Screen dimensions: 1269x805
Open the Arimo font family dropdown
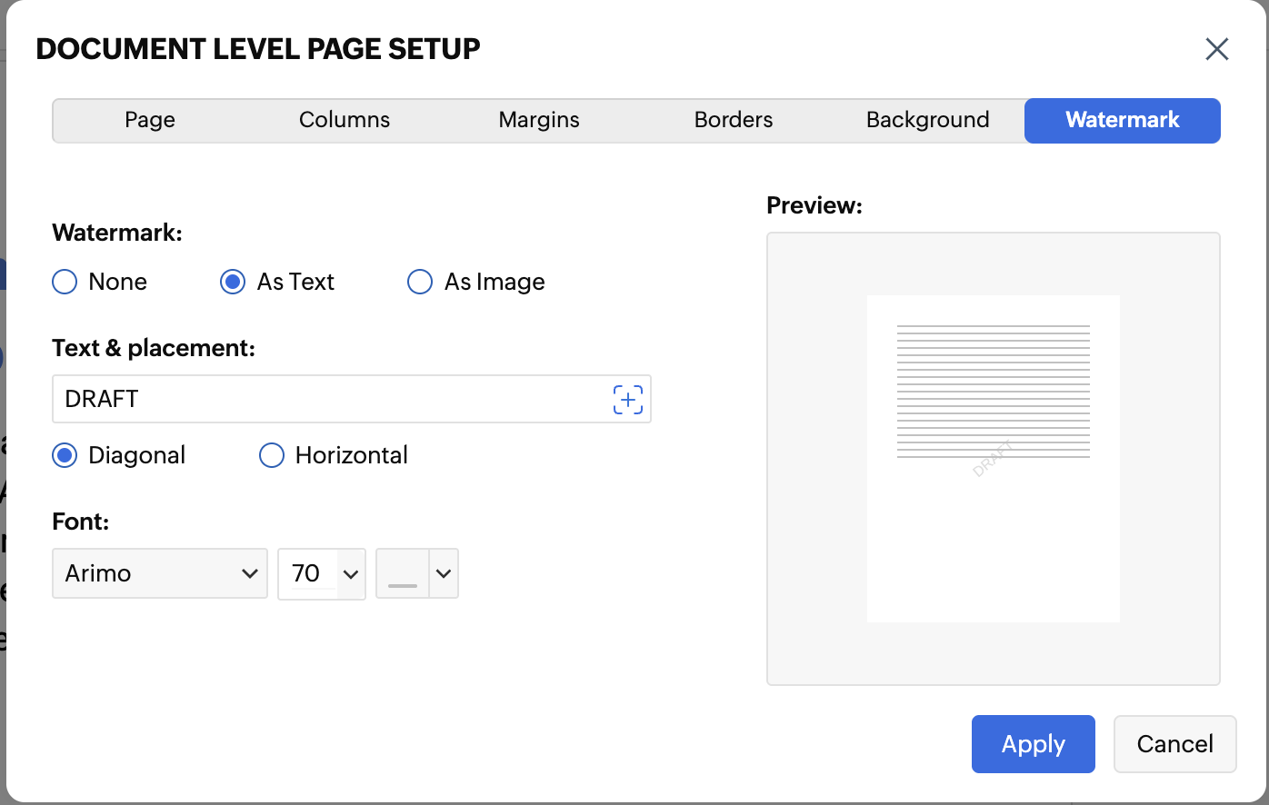point(160,573)
